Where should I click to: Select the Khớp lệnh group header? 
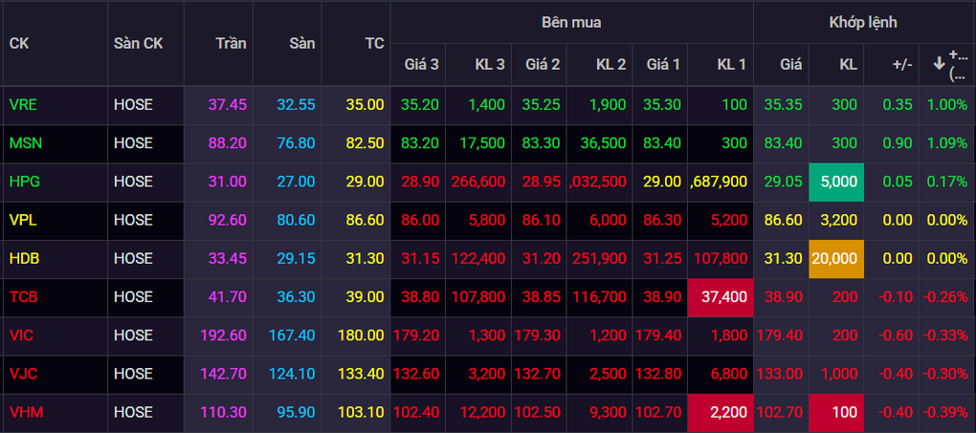[x=863, y=22]
